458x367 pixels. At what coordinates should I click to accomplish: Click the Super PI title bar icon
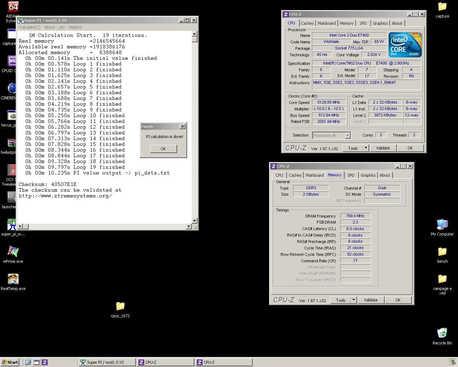tap(21, 20)
